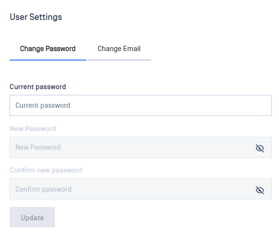
Task: Click the 'New Password' placeholder inside the field
Action: click(38, 147)
